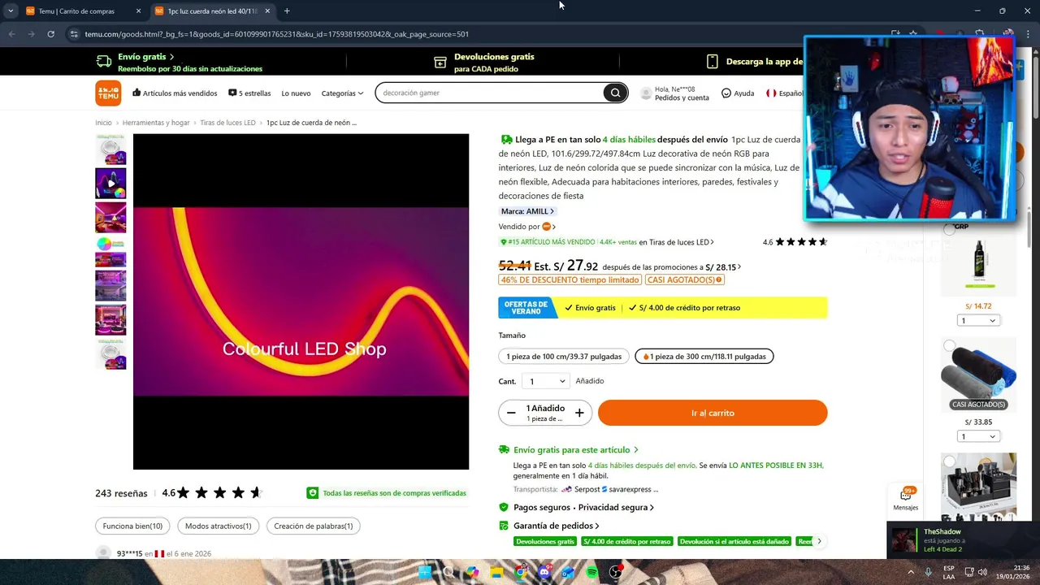Open Tiras de luces LED breadcrumb

227,123
